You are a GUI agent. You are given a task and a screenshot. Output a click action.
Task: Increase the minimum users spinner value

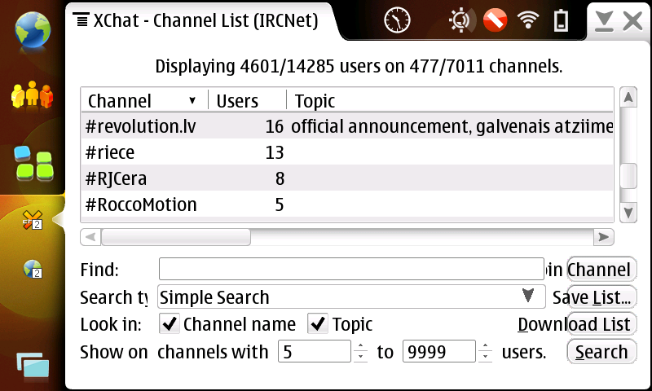pyautogui.click(x=361, y=347)
